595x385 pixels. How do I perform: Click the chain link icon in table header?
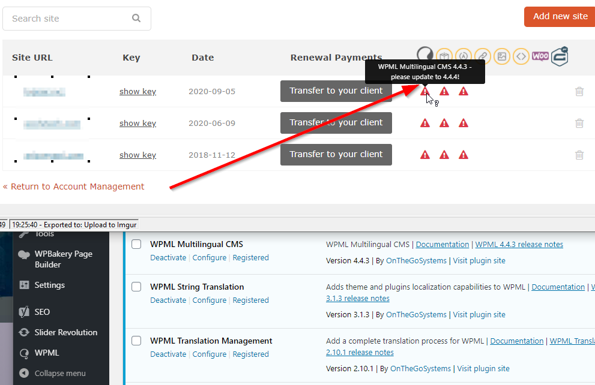pyautogui.click(x=483, y=56)
